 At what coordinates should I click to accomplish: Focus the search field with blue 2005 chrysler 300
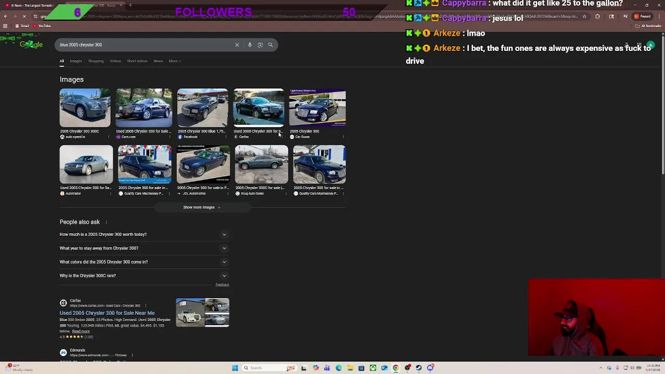click(x=145, y=45)
